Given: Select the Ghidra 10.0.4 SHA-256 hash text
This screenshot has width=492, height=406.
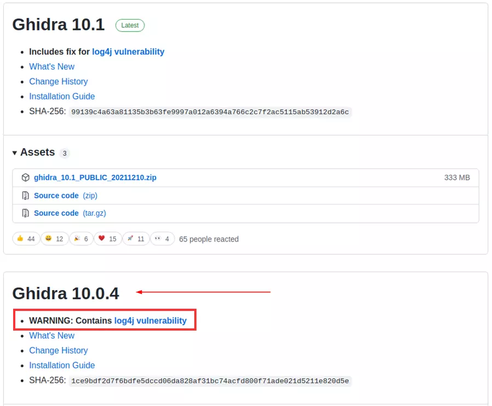Looking at the screenshot, I should pos(210,381).
